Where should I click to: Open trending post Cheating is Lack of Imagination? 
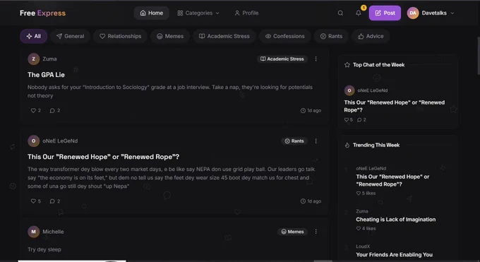pos(395,220)
